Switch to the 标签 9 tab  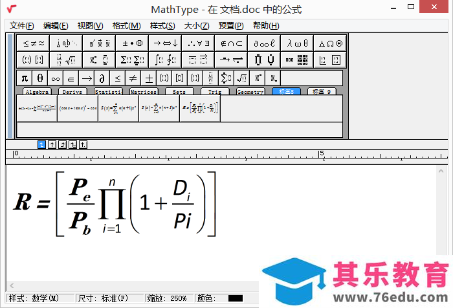322,92
